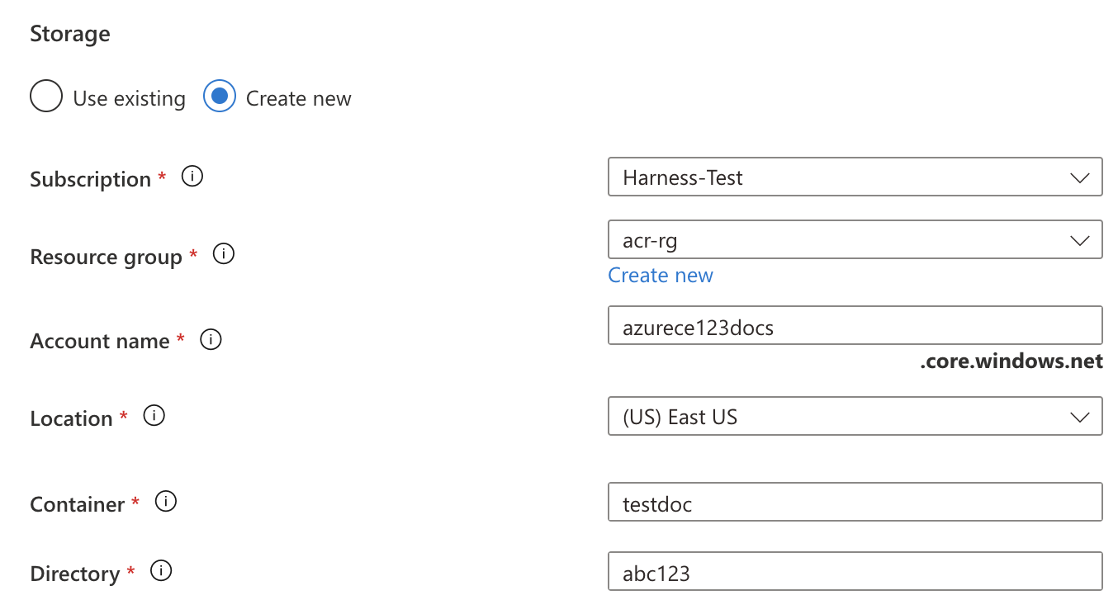Select the Use existing storage radio button
Image resolution: width=1118 pixels, height=614 pixels.
(46, 97)
